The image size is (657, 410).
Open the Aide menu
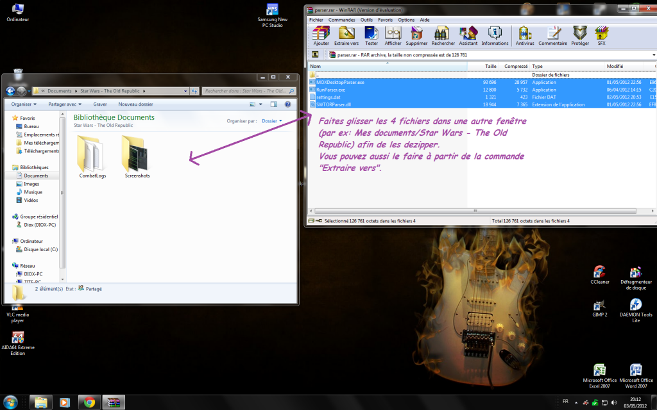click(x=425, y=20)
